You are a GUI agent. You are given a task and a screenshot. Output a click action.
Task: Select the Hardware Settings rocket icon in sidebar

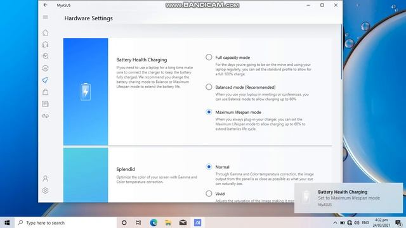pyautogui.click(x=45, y=80)
